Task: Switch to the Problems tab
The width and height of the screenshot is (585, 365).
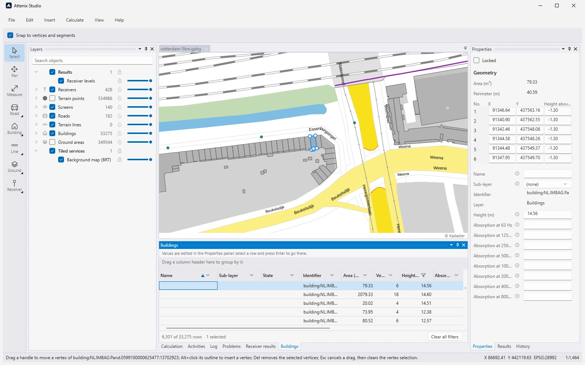Action: tap(231, 346)
